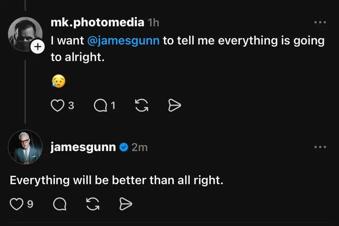Open replies on mk.photomedia's post
The width and height of the screenshot is (339, 226).
tap(100, 105)
